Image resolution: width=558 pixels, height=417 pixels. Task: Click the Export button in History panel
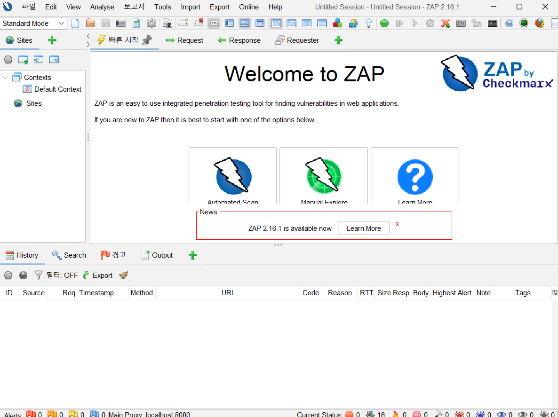coord(98,275)
